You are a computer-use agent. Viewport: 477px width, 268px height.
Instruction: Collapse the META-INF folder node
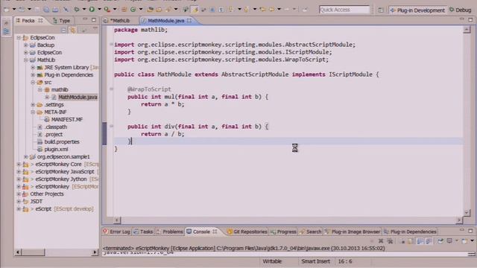(33, 112)
